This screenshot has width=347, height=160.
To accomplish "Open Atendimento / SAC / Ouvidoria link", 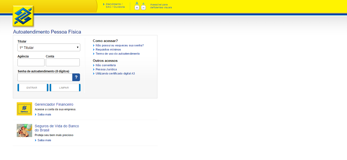I will click(x=115, y=6).
